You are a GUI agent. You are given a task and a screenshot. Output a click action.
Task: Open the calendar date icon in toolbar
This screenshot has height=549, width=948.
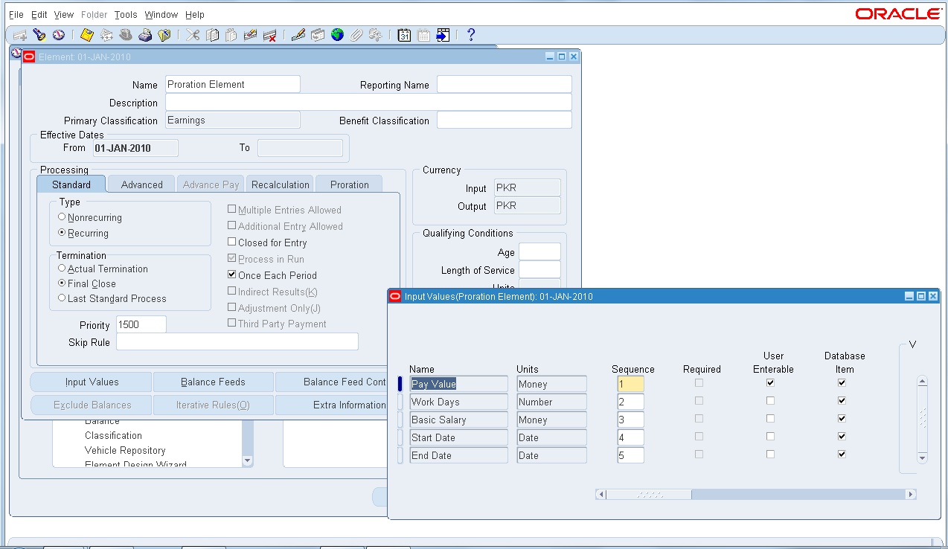tap(404, 35)
